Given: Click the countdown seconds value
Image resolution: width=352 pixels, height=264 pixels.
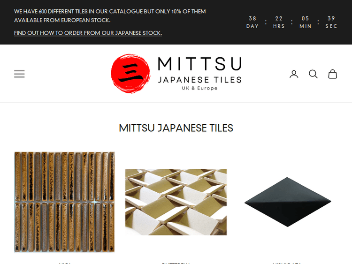Looking at the screenshot, I should (331, 18).
